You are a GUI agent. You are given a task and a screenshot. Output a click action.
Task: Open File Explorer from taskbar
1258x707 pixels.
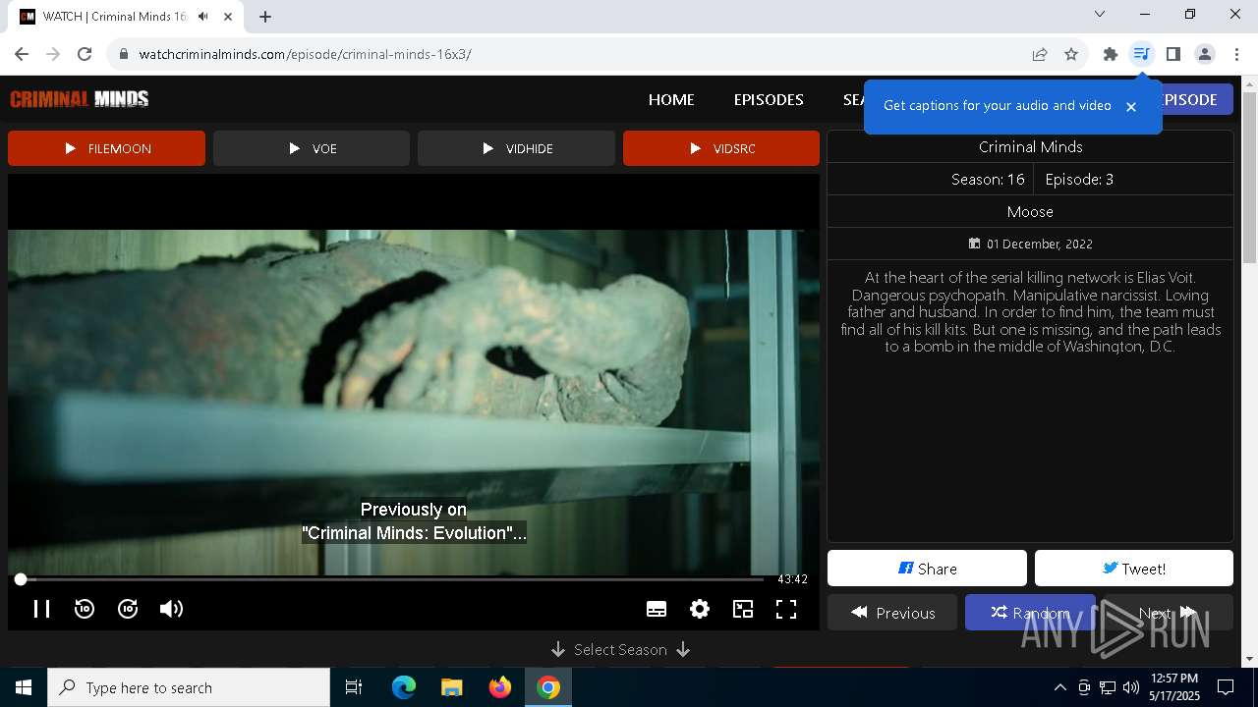click(452, 687)
